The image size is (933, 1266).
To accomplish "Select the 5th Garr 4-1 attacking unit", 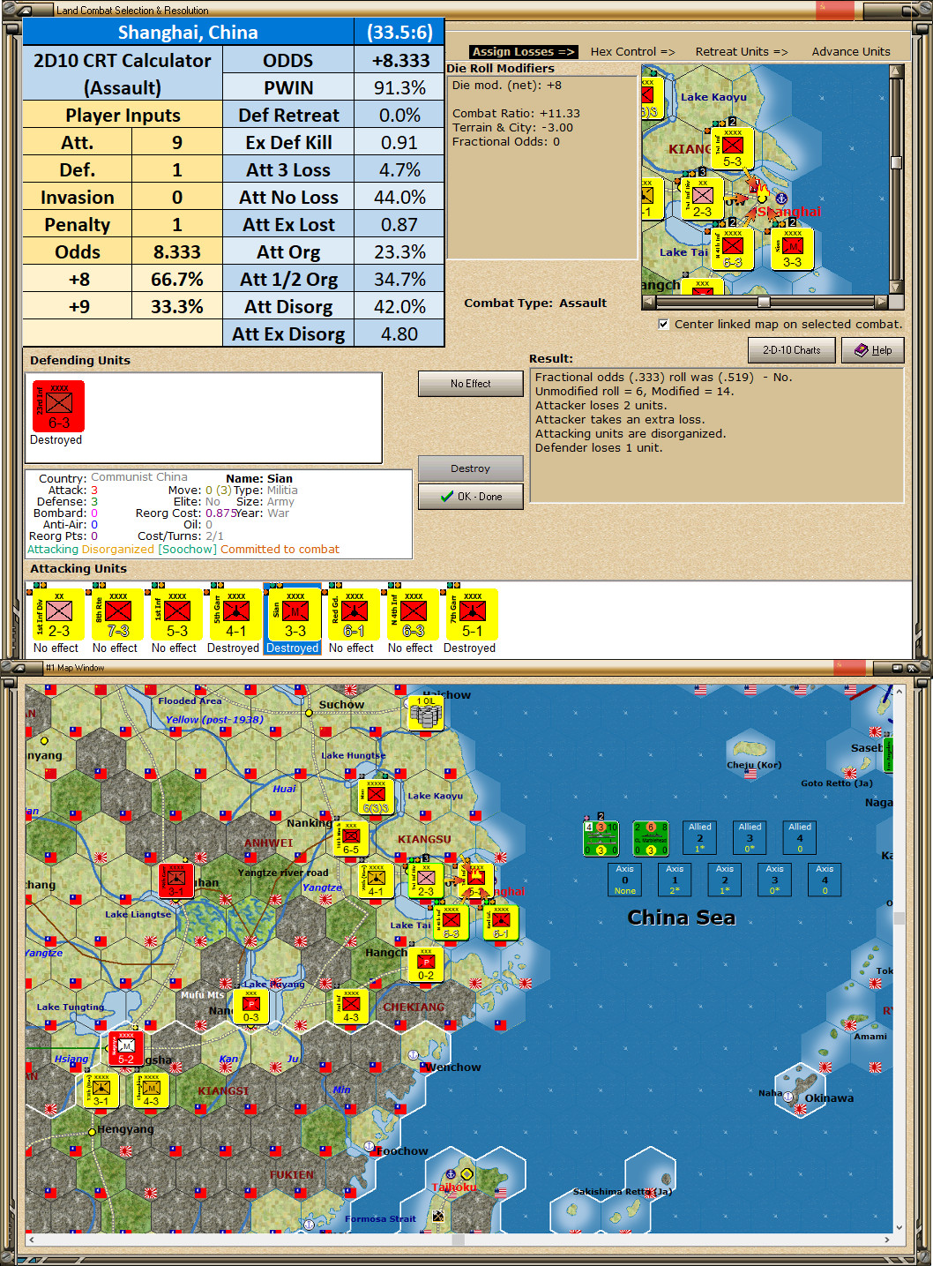I will point(236,614).
